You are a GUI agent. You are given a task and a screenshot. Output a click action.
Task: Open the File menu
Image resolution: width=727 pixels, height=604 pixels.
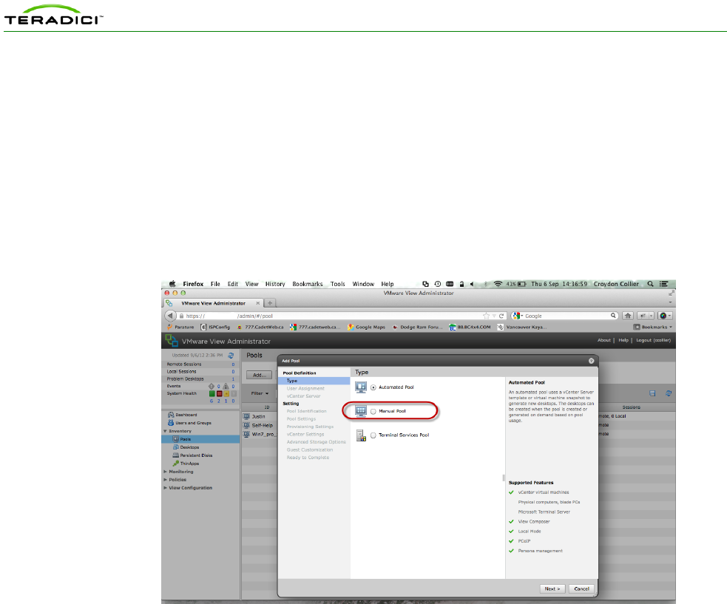click(x=215, y=284)
